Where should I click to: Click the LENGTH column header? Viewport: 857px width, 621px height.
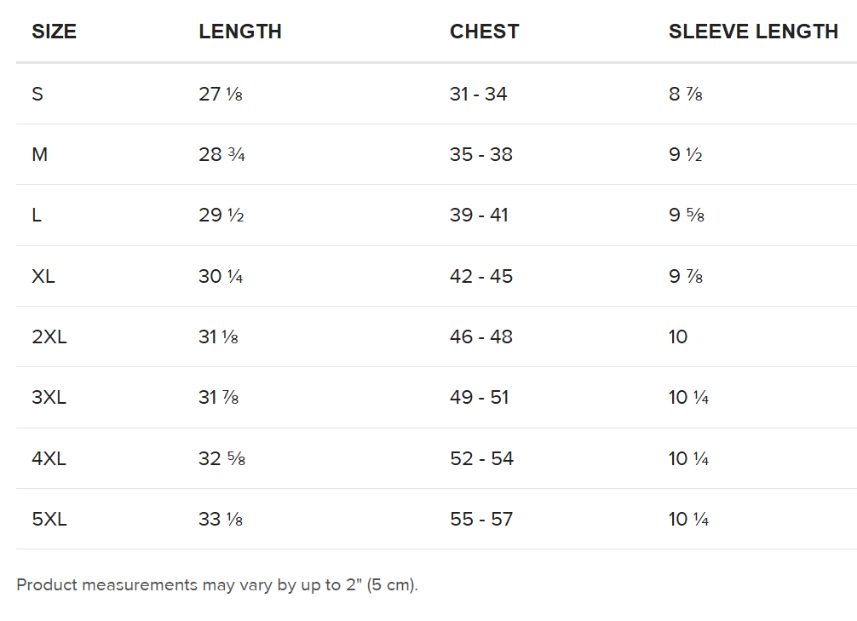(x=240, y=32)
